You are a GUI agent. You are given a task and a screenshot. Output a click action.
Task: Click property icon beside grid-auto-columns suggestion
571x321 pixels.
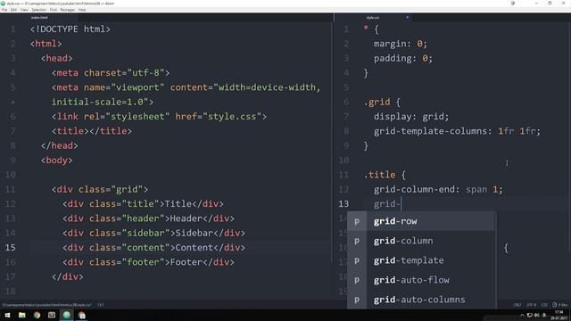357,300
